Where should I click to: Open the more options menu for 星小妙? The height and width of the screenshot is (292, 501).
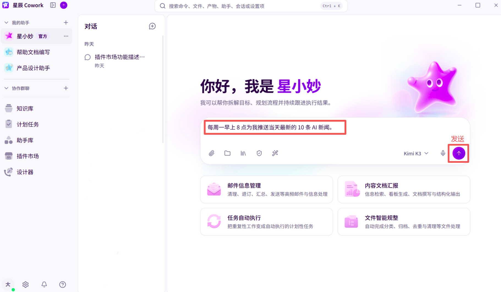click(66, 36)
